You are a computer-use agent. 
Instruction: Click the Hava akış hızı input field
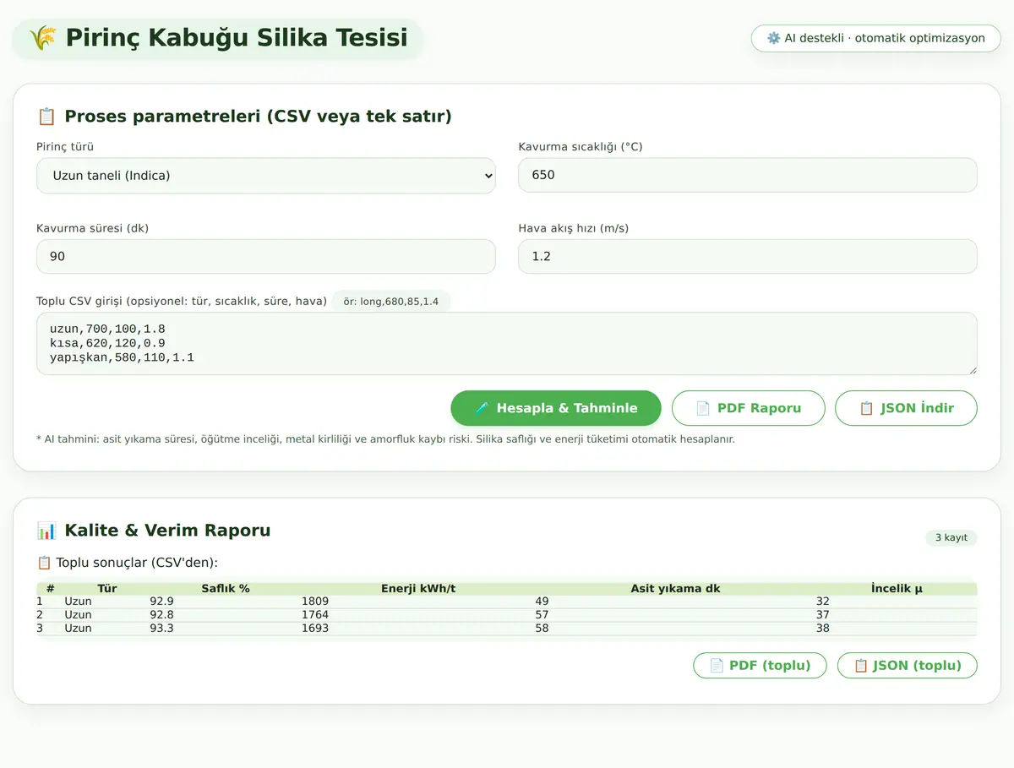pyautogui.click(x=747, y=256)
